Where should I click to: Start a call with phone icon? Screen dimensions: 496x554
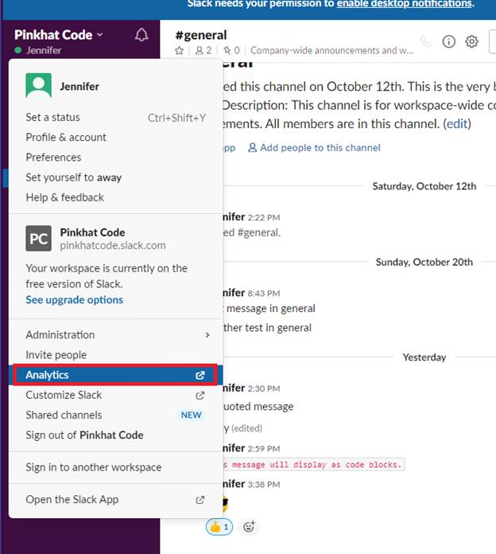coord(426,41)
